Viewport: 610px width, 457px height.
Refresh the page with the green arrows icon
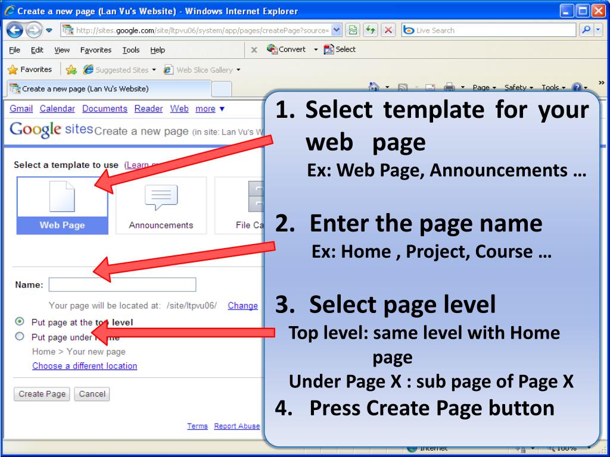click(x=371, y=30)
